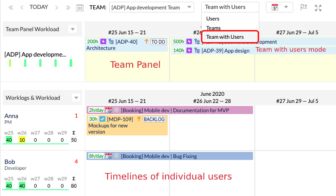
Task: Expand the Team Panel Workload dropdown
Action: tap(72, 29)
